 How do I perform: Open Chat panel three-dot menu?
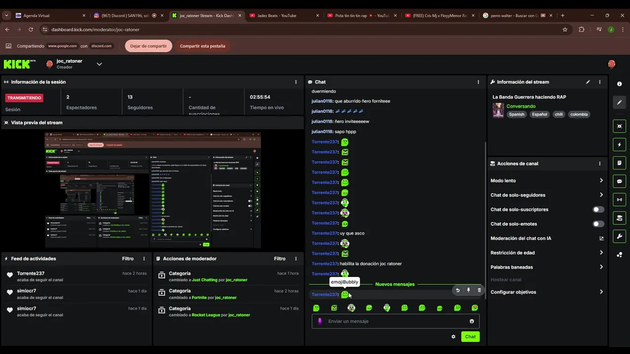tap(478, 82)
